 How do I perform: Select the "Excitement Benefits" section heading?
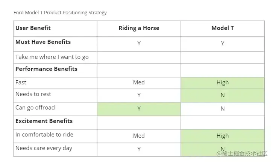coord(44,121)
